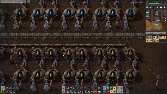167x94 pixels.
Task: Click the grey icon with a red flame
Action: click(x=158, y=37)
